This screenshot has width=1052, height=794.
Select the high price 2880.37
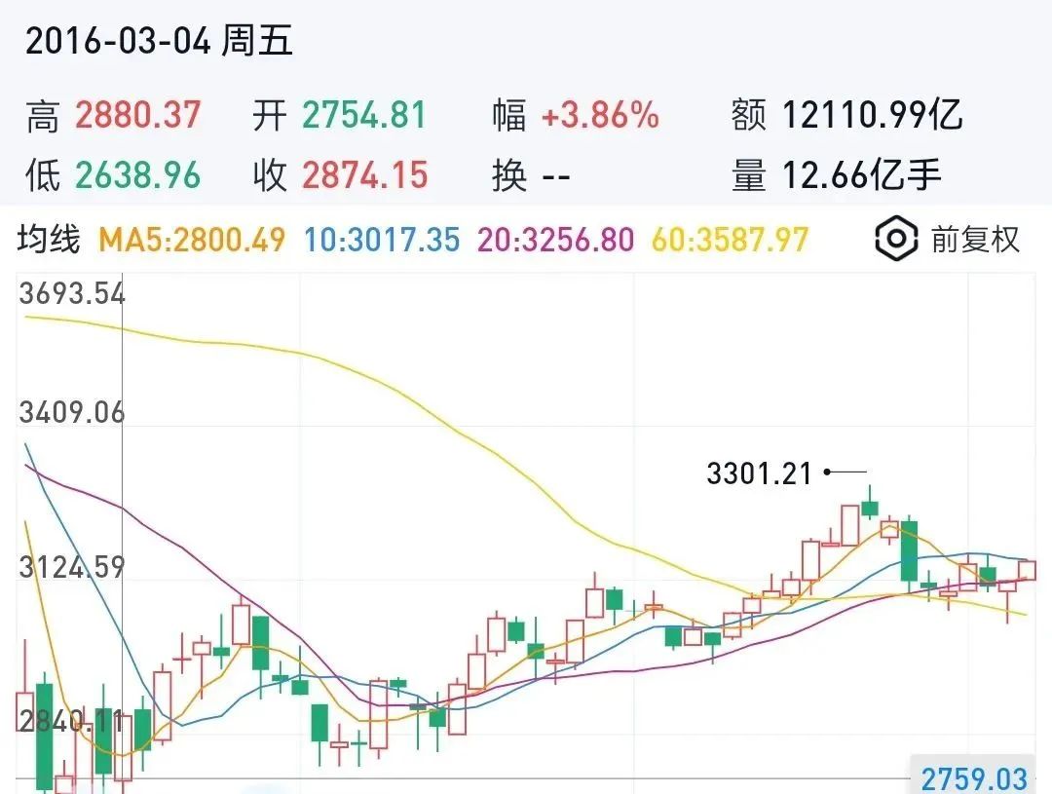(138, 116)
